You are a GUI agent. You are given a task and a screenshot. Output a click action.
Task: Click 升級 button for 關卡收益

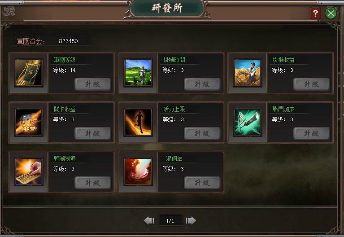tap(93, 133)
